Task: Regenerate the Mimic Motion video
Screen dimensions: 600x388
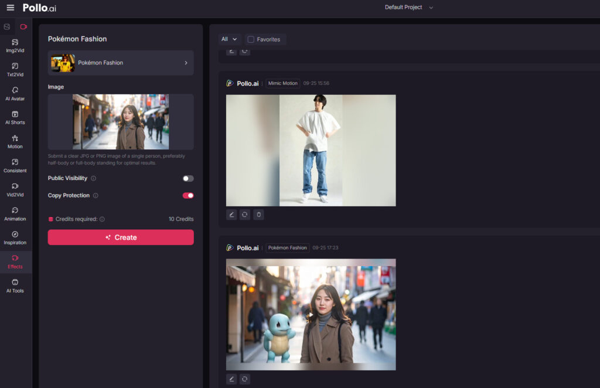Action: click(x=245, y=215)
